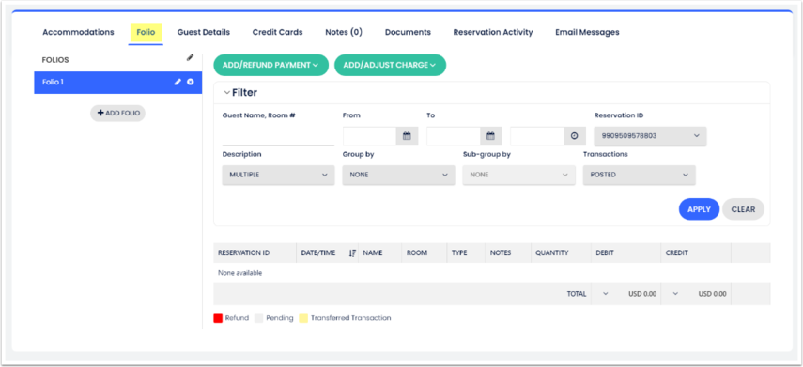Switch to the Guest Details tab

[203, 32]
